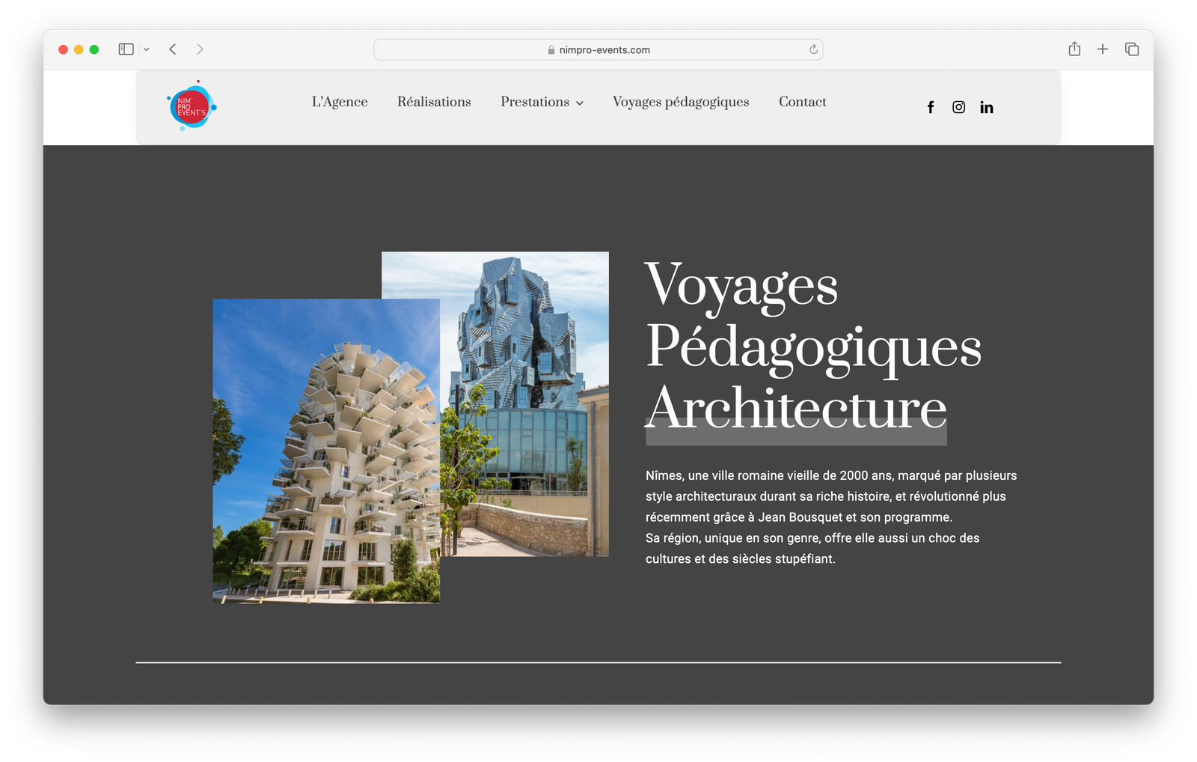Image resolution: width=1197 pixels, height=762 pixels.
Task: Navigate to the Contact page
Action: [x=802, y=102]
